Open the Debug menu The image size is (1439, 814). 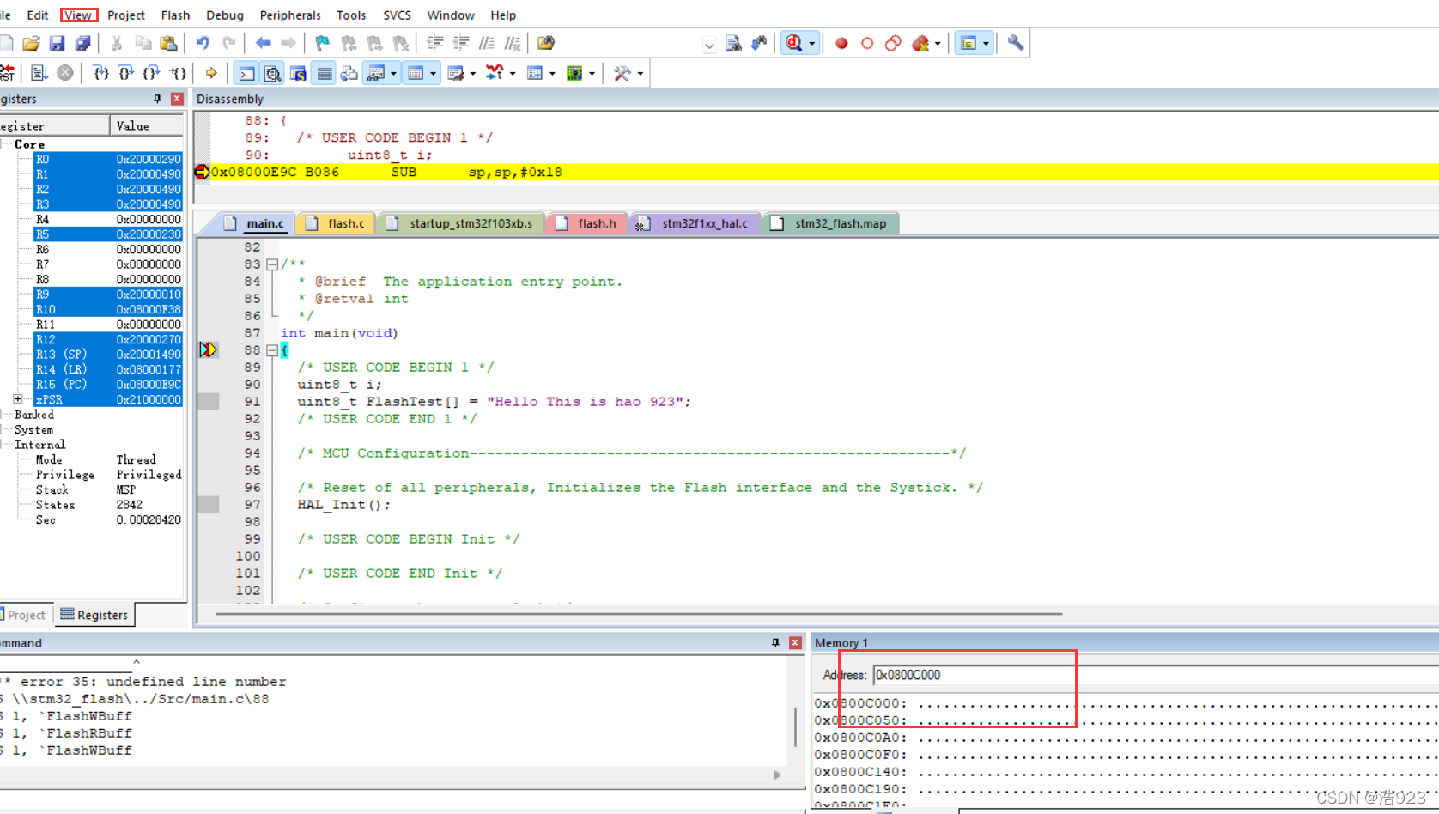click(225, 15)
